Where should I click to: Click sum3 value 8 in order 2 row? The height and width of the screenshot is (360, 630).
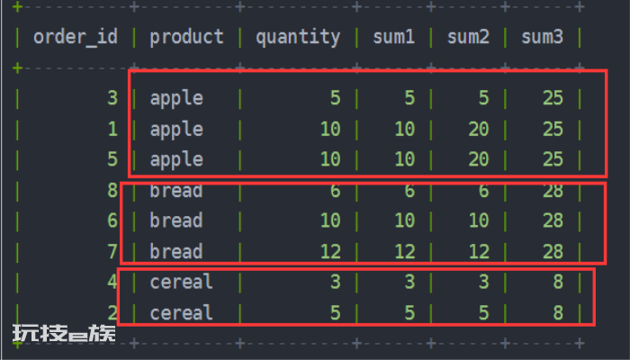(x=558, y=313)
